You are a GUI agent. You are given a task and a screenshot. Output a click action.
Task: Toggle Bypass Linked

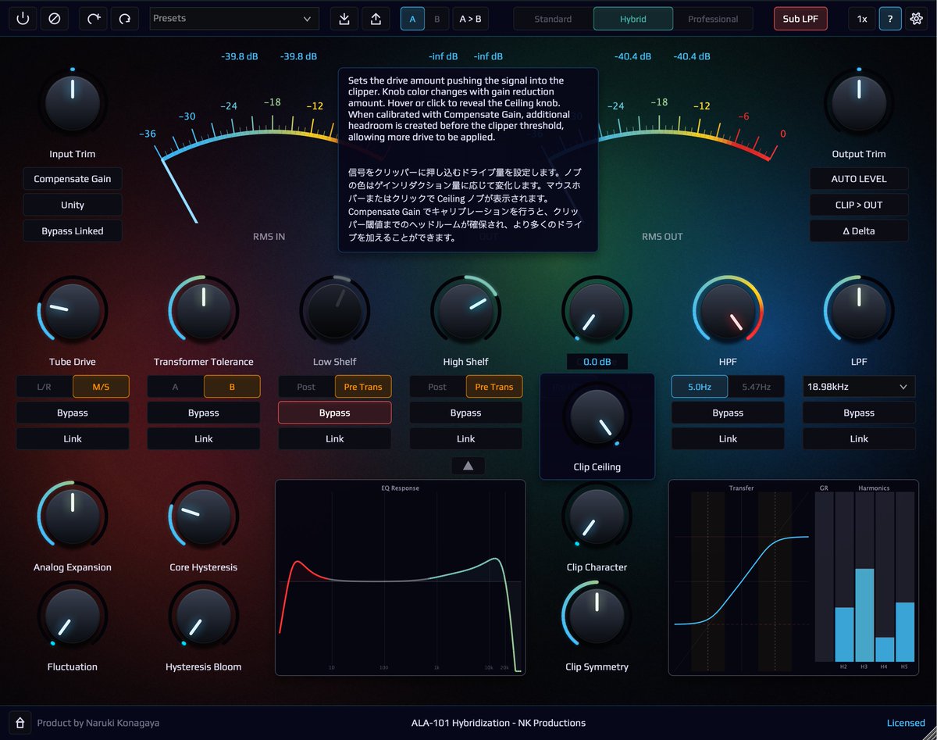point(73,231)
